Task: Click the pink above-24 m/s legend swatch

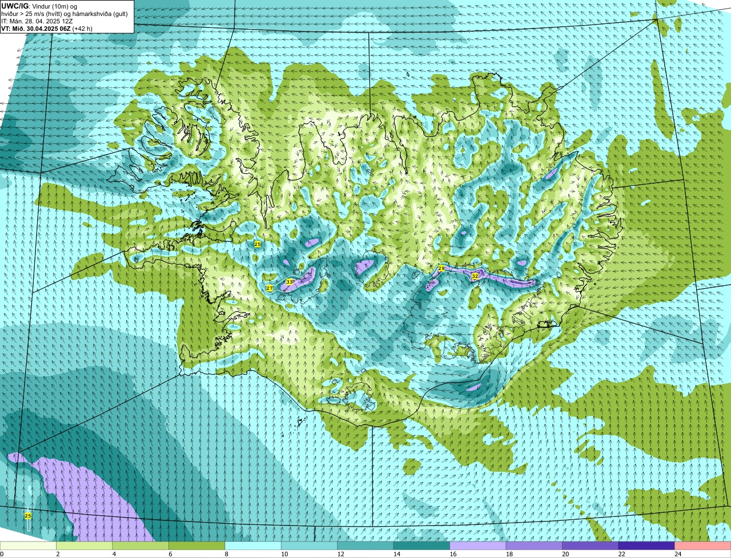Action: click(703, 546)
